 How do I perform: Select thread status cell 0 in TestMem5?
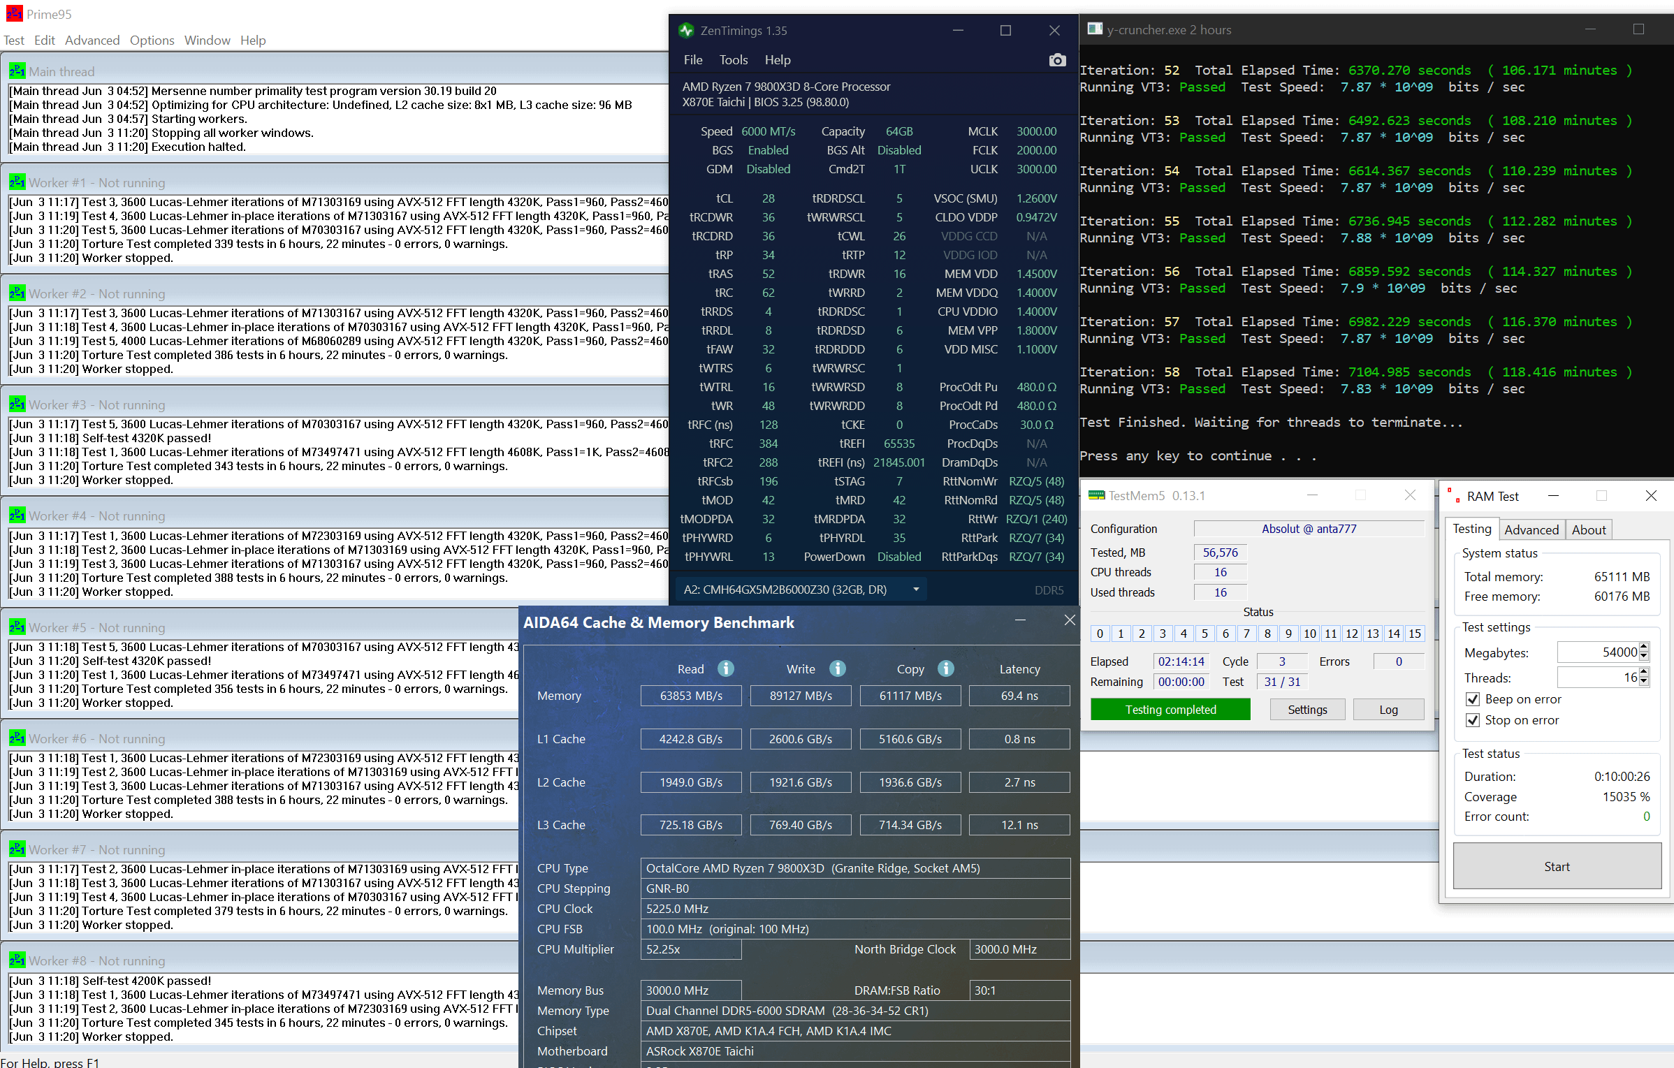(x=1100, y=634)
